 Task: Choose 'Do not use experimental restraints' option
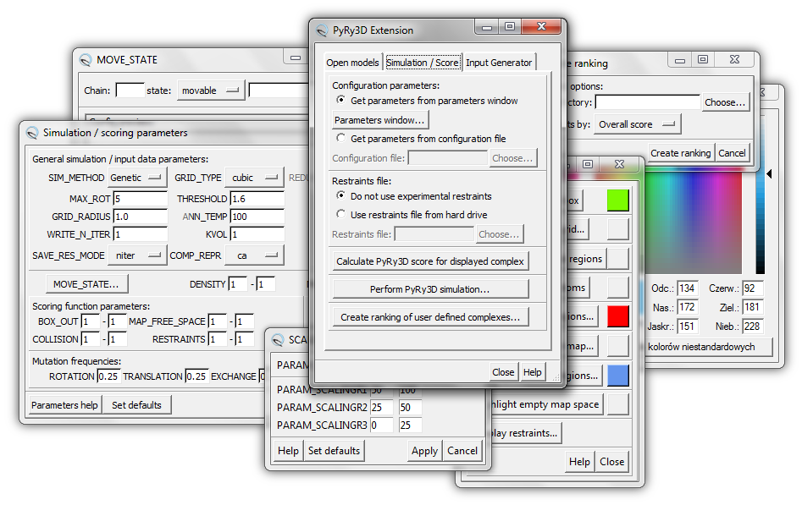point(340,195)
